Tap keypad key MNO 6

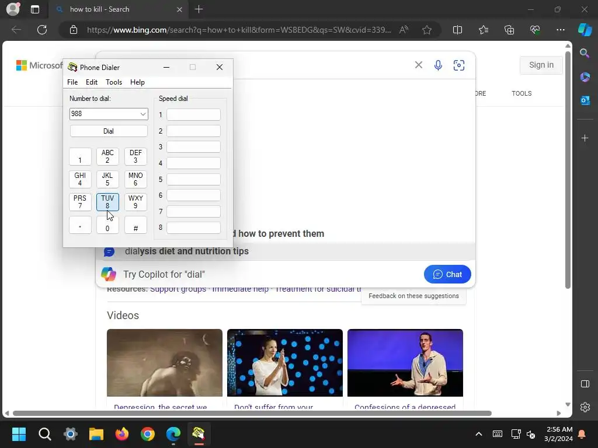coord(135,179)
